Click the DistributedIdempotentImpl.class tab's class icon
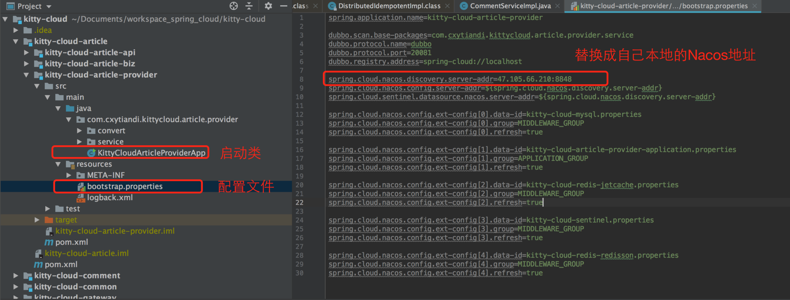The image size is (790, 300). pos(332,6)
